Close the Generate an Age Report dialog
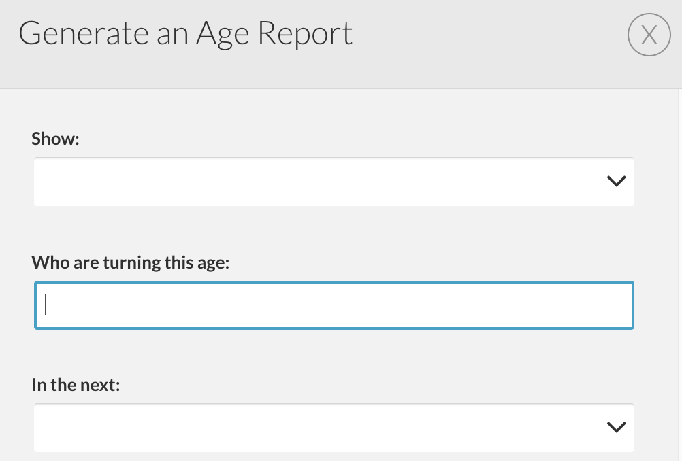Screen dimensions: 682x461 (649, 35)
